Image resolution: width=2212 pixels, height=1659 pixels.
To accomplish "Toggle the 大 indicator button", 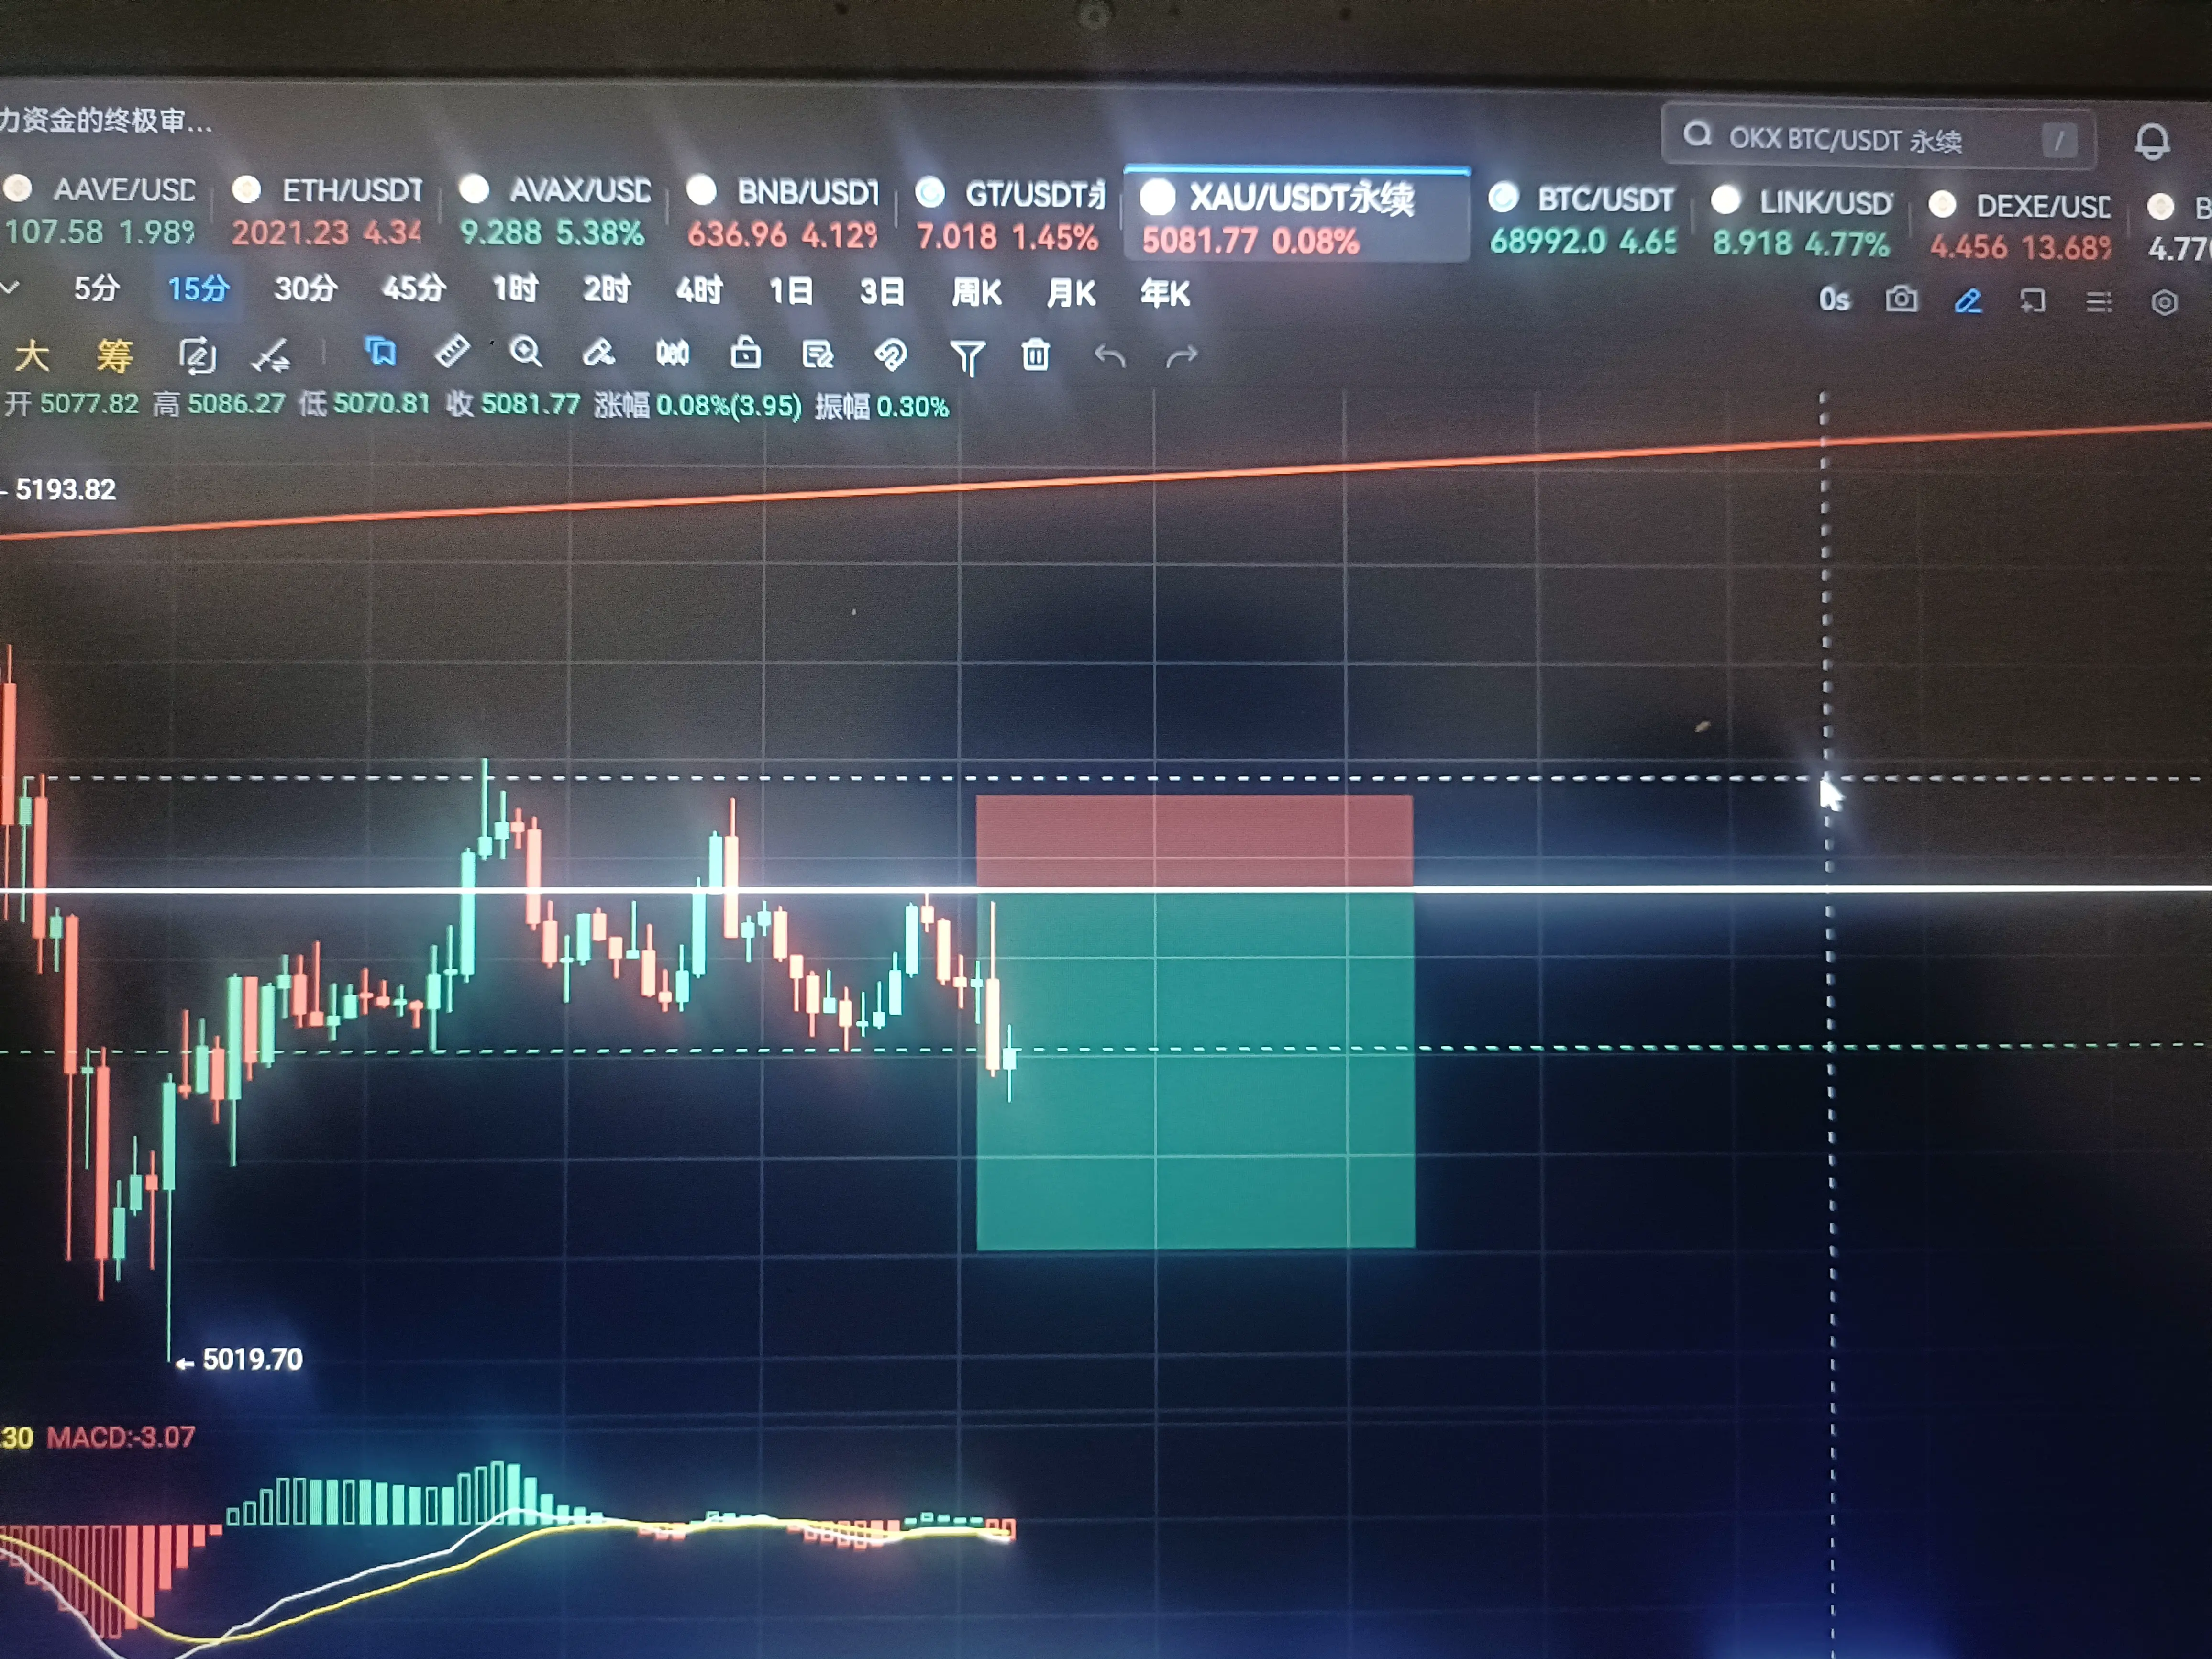I will point(32,355).
